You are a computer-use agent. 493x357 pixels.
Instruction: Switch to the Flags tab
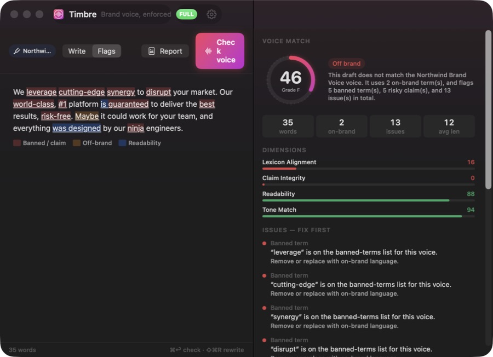[x=107, y=51]
